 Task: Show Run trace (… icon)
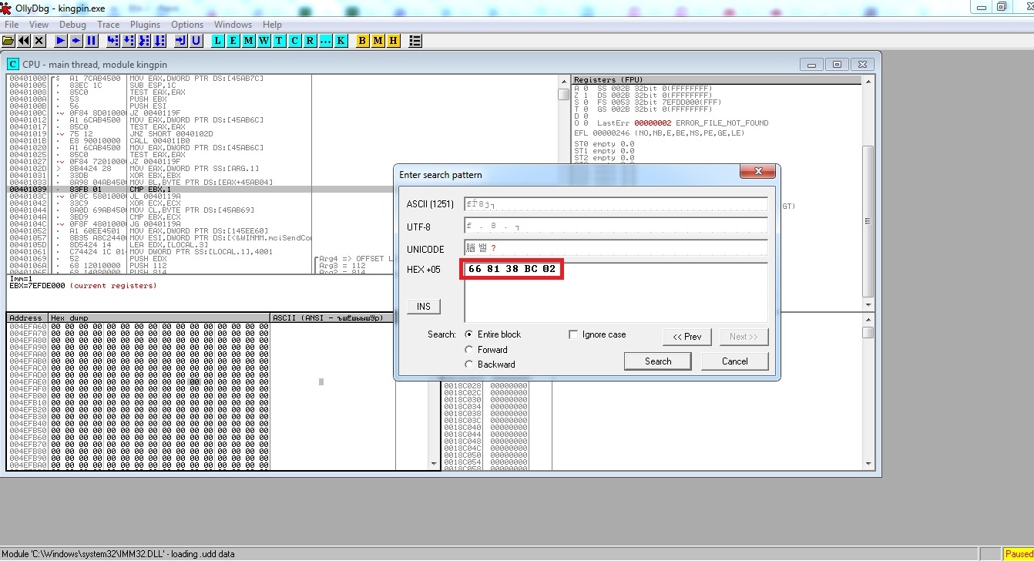(x=326, y=40)
